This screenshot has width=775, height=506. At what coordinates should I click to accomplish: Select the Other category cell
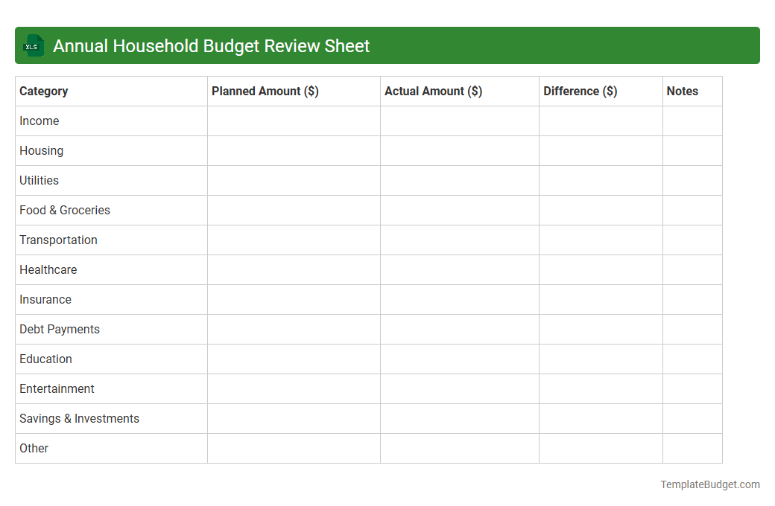point(34,448)
